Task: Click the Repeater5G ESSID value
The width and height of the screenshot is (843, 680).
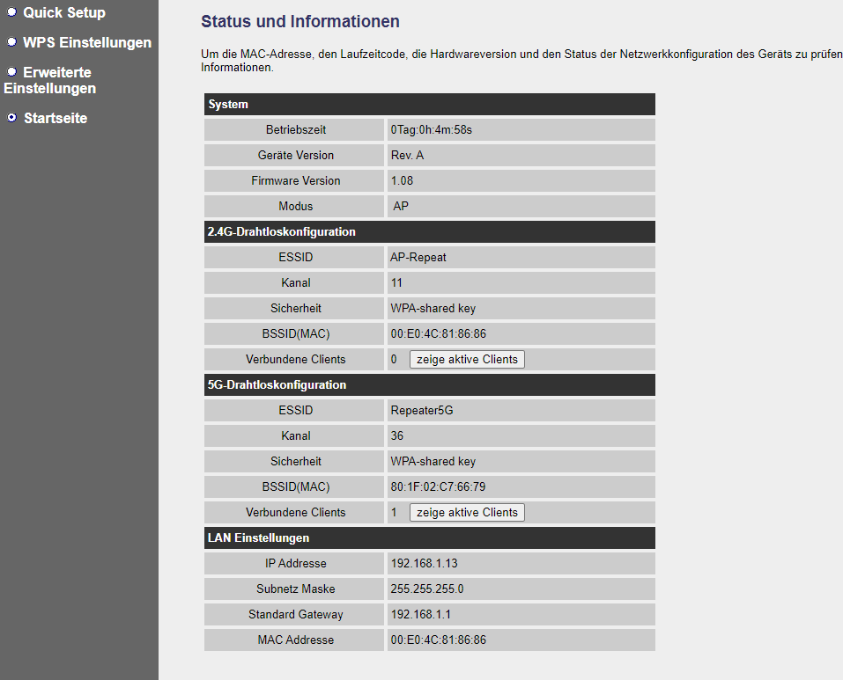Action: click(421, 411)
